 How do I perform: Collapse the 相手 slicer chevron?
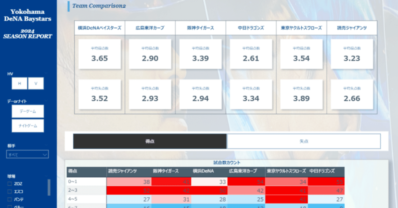coord(46,145)
